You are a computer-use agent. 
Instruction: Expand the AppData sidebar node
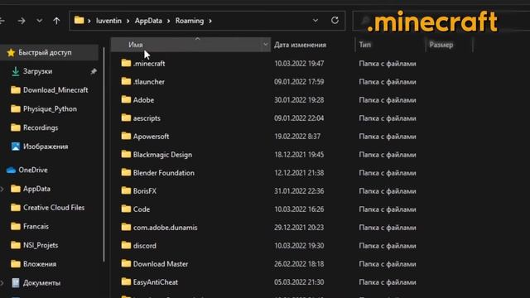(x=2, y=189)
